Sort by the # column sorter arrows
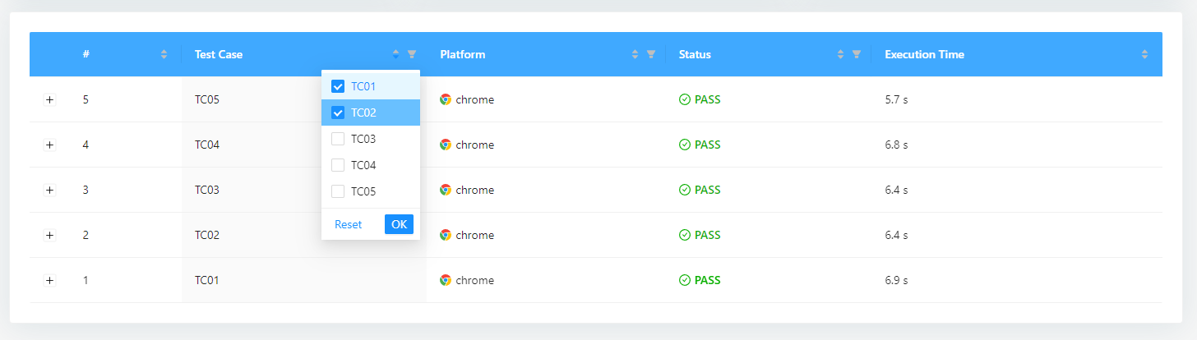This screenshot has width=1197, height=340. 164,54
